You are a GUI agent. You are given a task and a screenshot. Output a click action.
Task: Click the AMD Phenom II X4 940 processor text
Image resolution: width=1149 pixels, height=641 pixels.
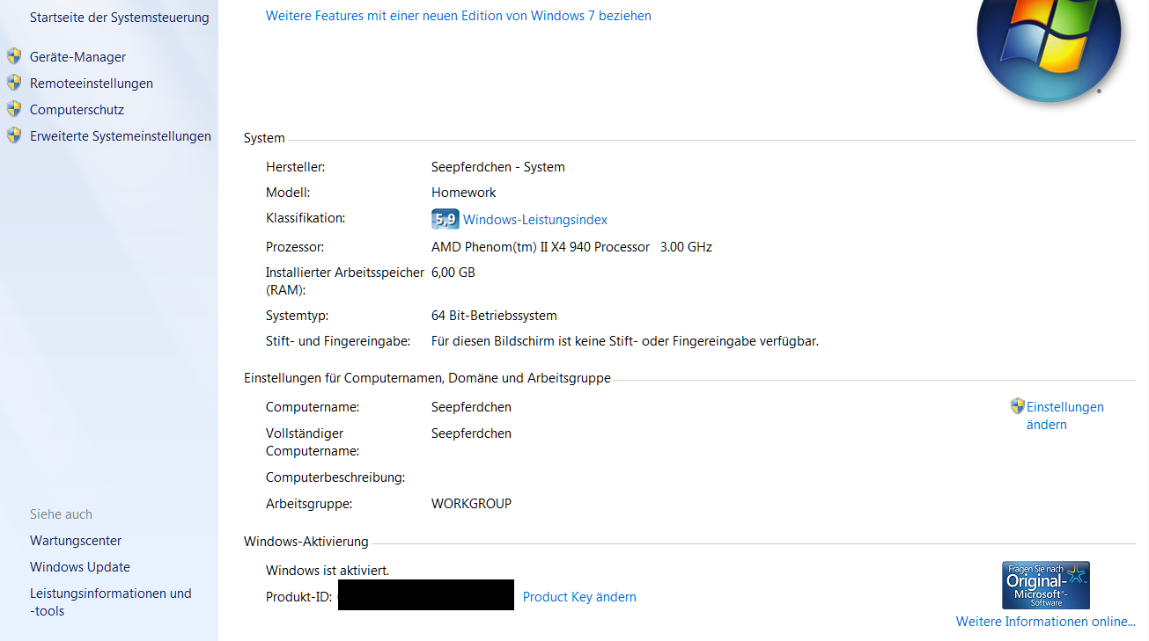541,247
